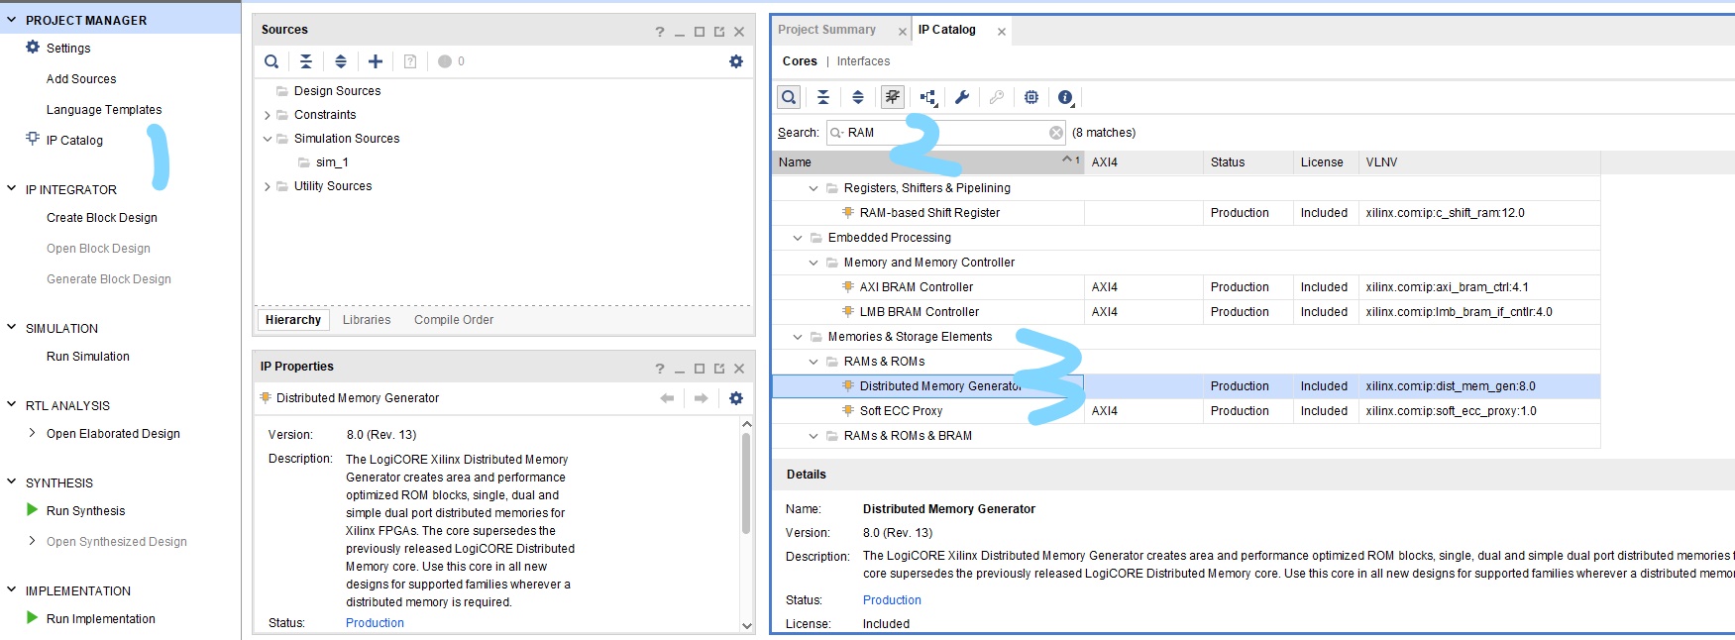1735x640 pixels.
Task: Open Language Templates
Action: coord(104,110)
